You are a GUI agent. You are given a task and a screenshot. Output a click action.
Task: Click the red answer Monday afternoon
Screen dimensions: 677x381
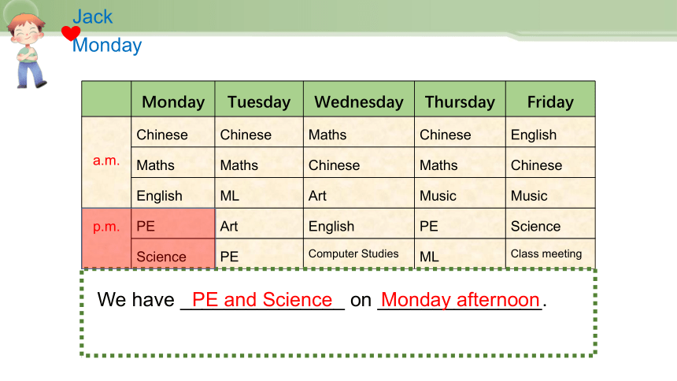(x=461, y=300)
